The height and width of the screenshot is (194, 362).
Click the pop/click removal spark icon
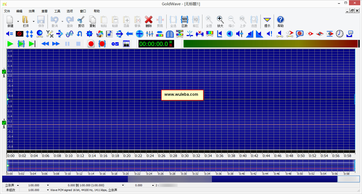190,34
